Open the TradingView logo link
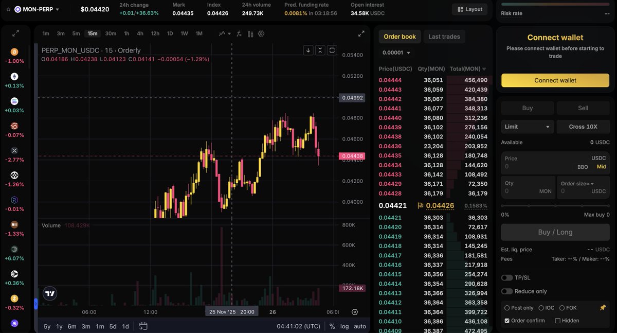This screenshot has height=333, width=617. (50, 293)
